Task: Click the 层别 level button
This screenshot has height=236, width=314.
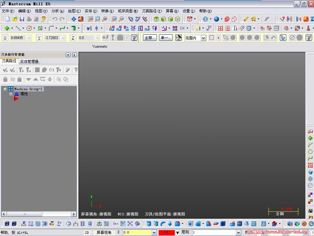Action: pyautogui.click(x=185, y=232)
